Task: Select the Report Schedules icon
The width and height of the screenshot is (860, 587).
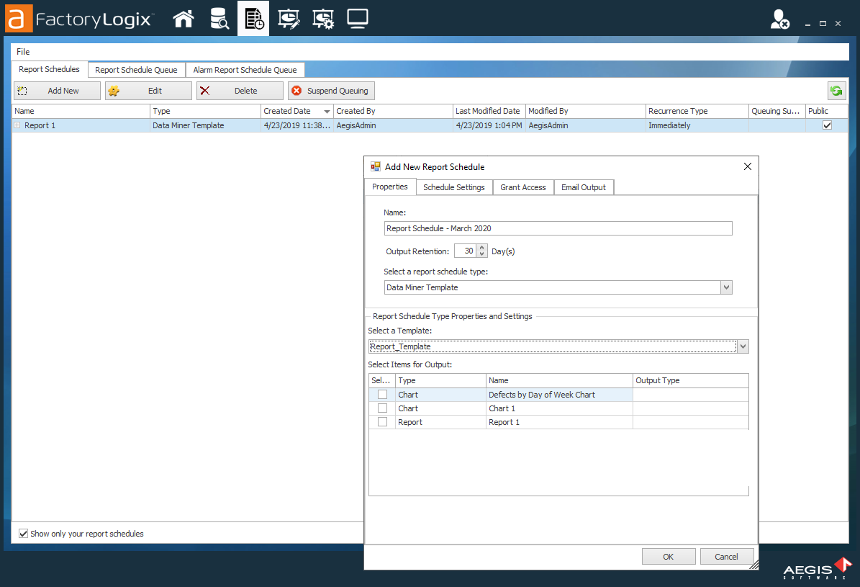Action: coord(253,18)
